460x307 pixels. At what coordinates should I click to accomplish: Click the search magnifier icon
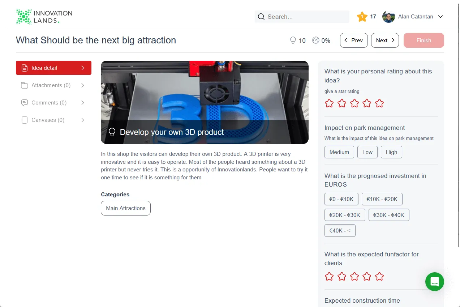(261, 17)
